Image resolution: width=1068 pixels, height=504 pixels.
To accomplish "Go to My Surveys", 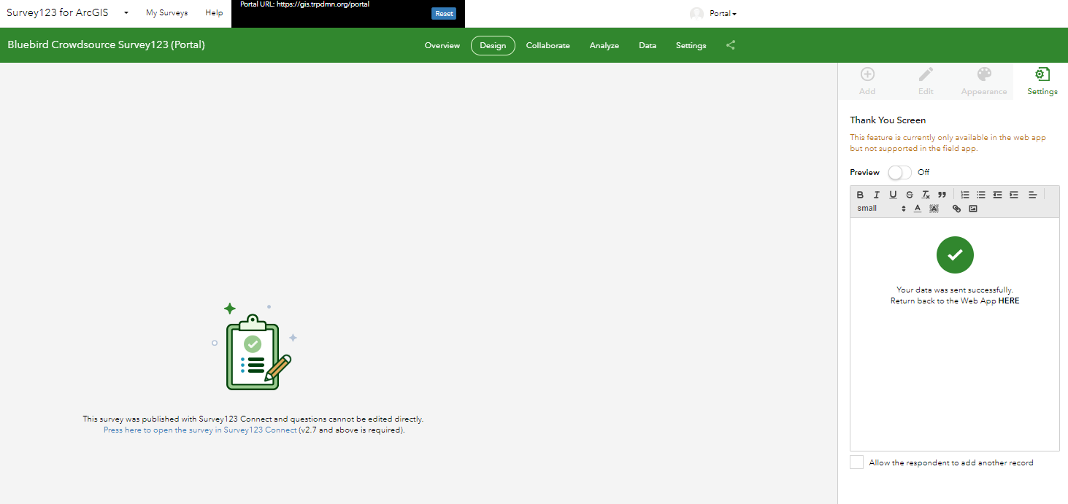I will tap(166, 13).
